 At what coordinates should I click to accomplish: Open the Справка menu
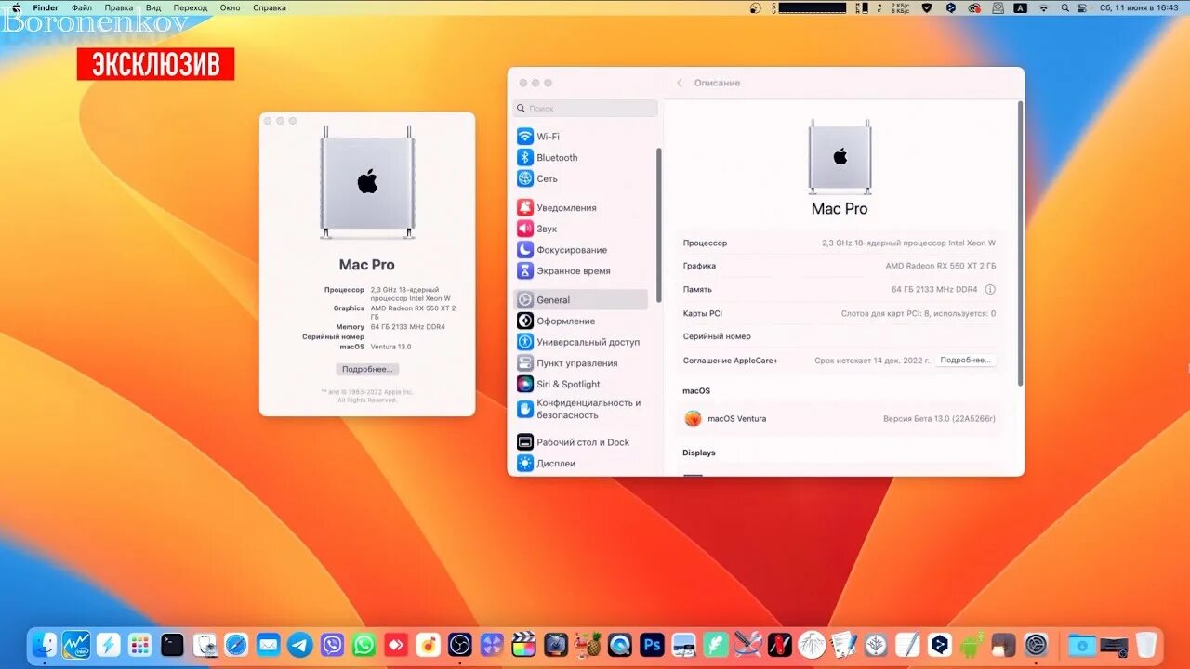pyautogui.click(x=270, y=7)
